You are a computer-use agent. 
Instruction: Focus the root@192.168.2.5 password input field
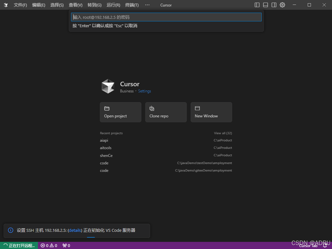coord(166,17)
